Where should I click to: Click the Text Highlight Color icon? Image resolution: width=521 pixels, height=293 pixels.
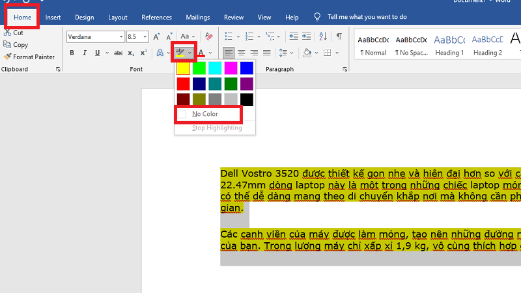[x=180, y=53]
